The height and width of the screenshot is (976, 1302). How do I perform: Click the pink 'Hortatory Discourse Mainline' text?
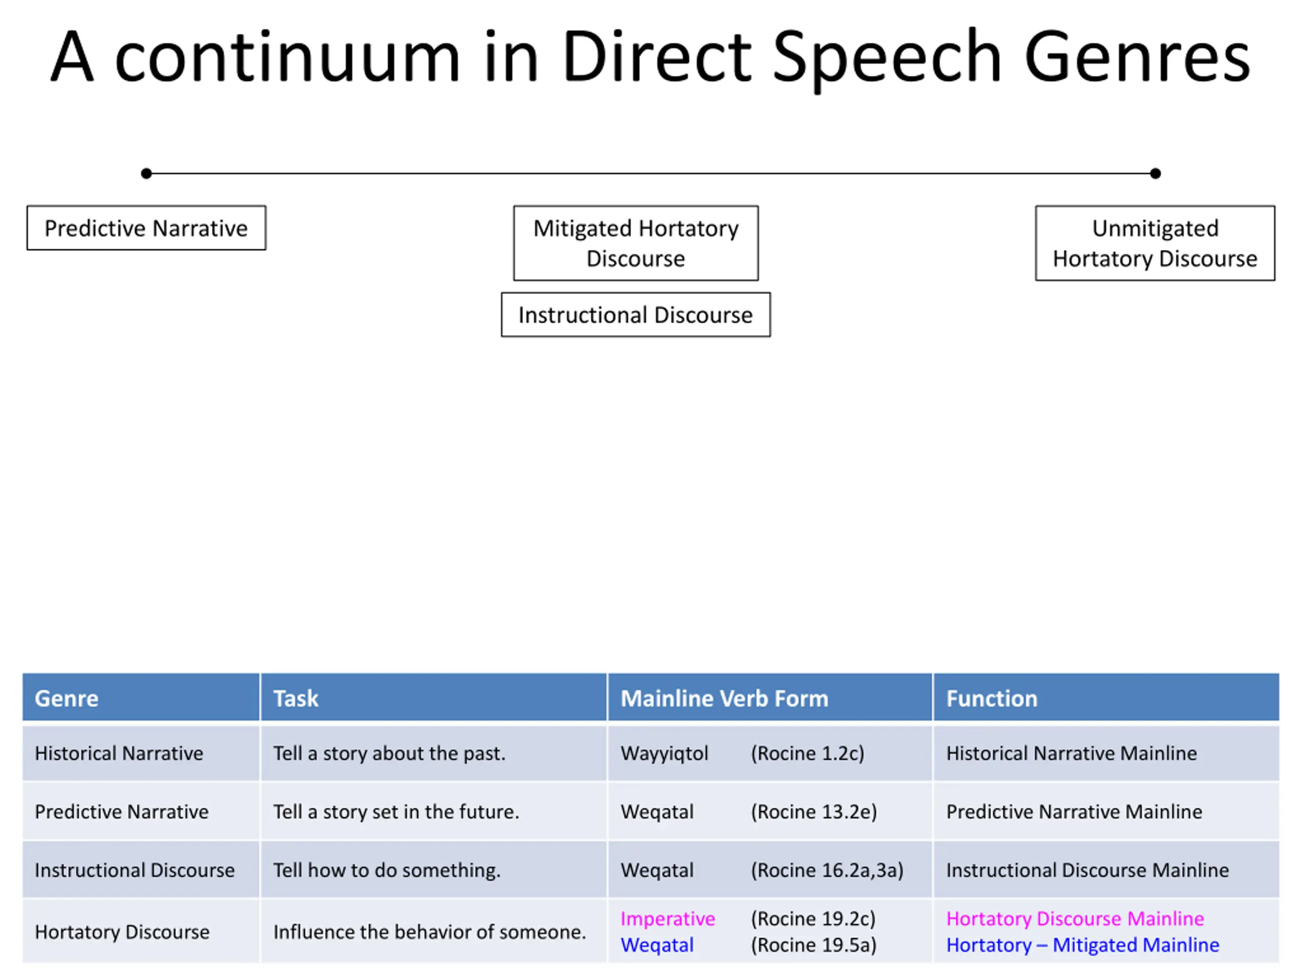click(1075, 919)
